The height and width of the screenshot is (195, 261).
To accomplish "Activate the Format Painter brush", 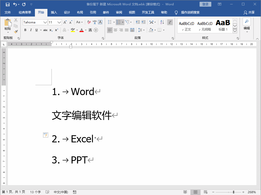I will coord(16,32).
